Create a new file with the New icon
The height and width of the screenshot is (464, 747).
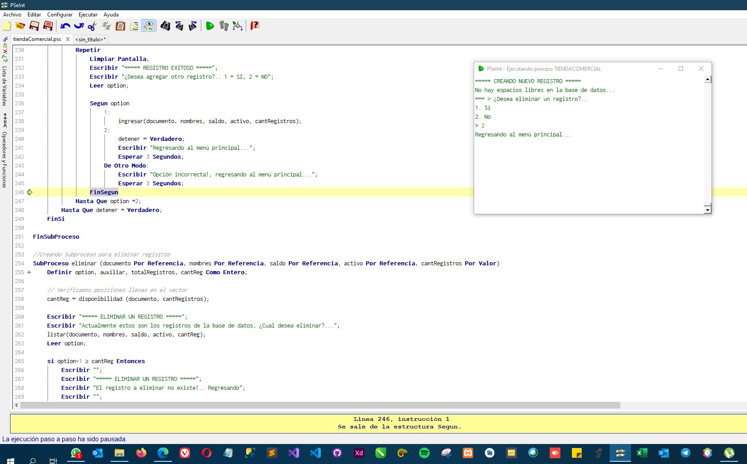tap(7, 26)
